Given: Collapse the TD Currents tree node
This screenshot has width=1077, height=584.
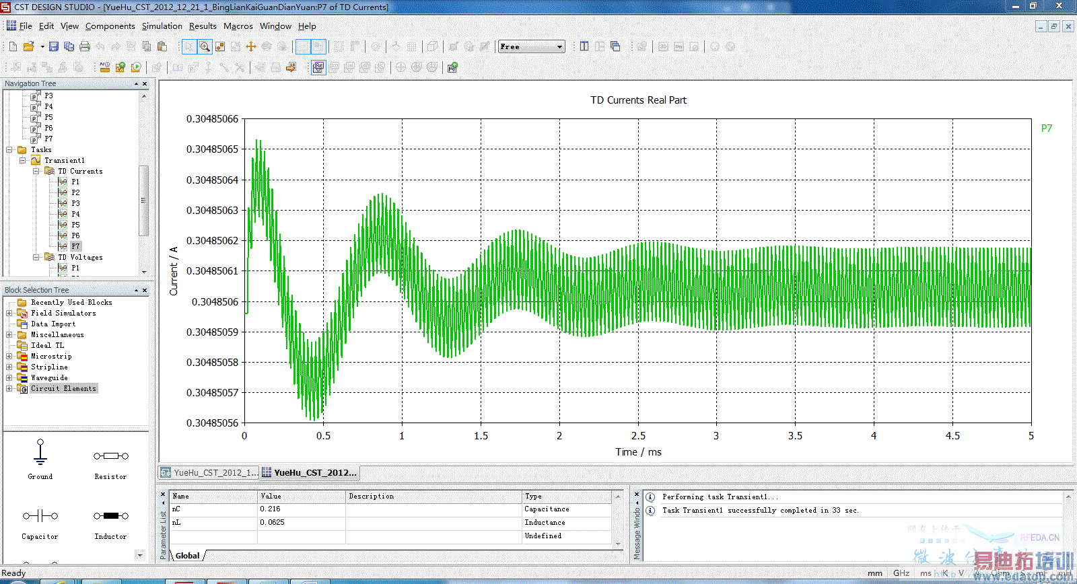Looking at the screenshot, I should [x=36, y=172].
